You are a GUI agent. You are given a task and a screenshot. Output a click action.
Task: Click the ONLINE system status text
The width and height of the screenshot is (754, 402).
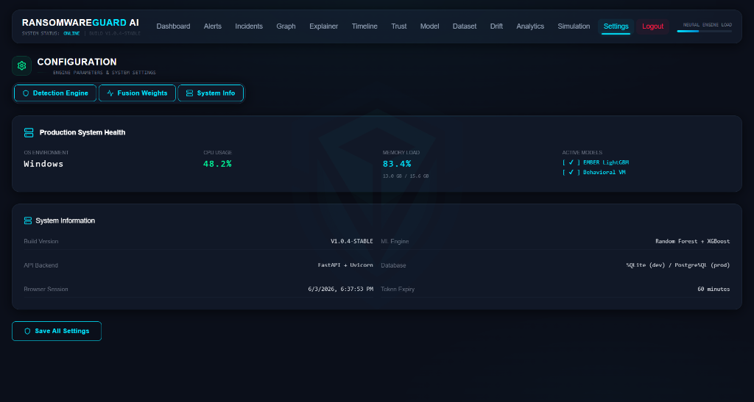[x=71, y=34]
